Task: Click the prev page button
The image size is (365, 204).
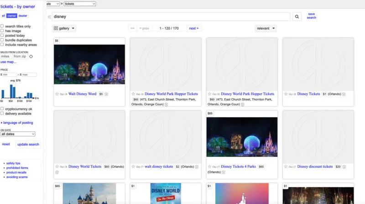Action: (144, 28)
